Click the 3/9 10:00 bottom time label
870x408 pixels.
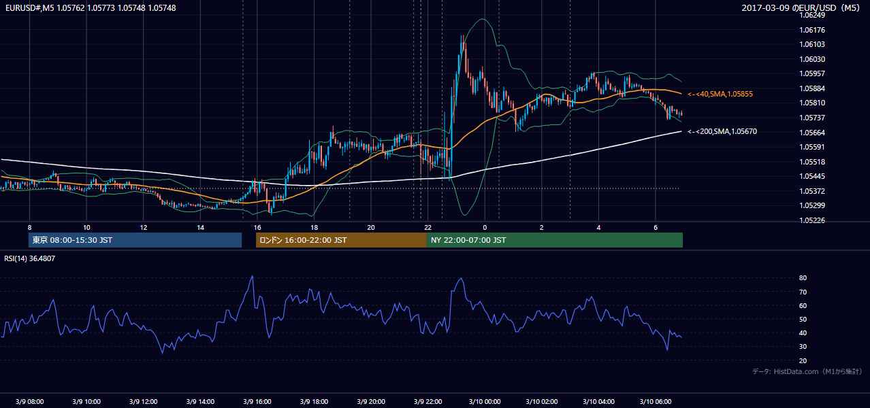coord(86,402)
